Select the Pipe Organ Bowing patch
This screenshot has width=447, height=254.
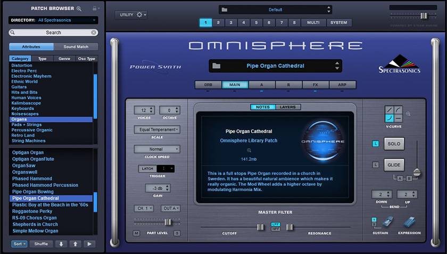(x=33, y=192)
